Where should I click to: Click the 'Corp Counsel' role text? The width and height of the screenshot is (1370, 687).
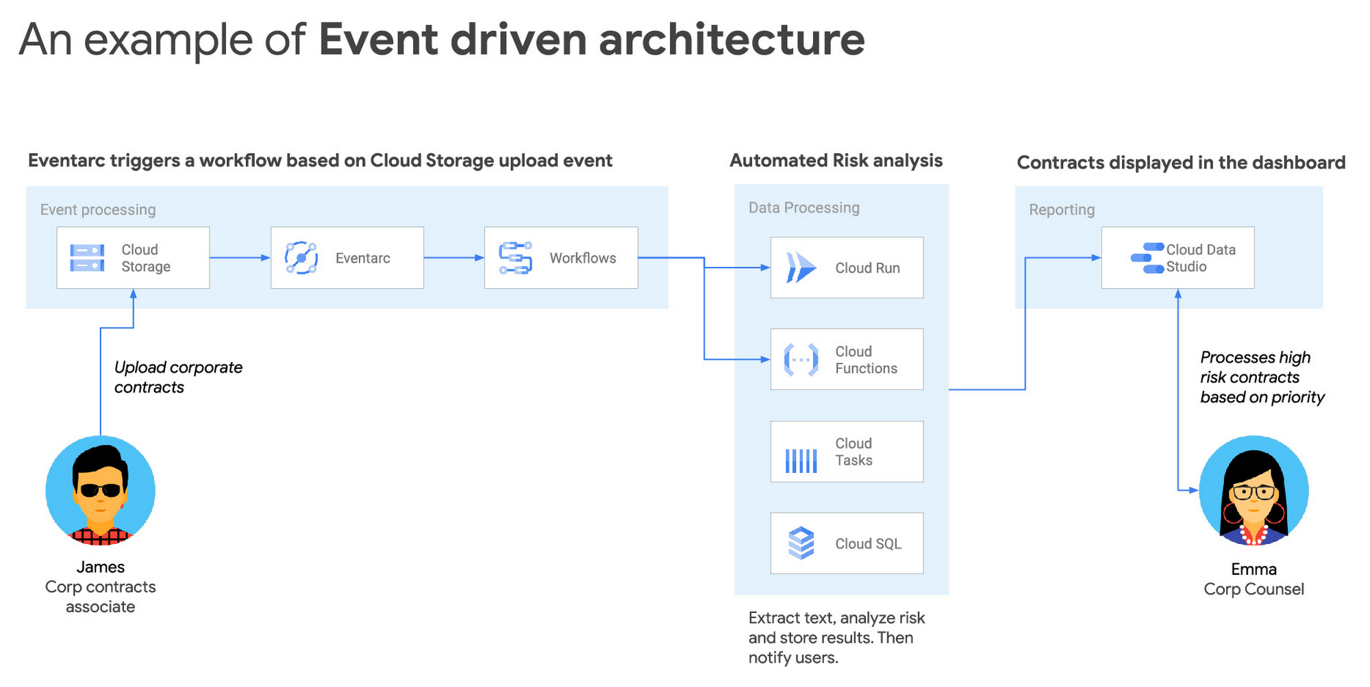1254,589
